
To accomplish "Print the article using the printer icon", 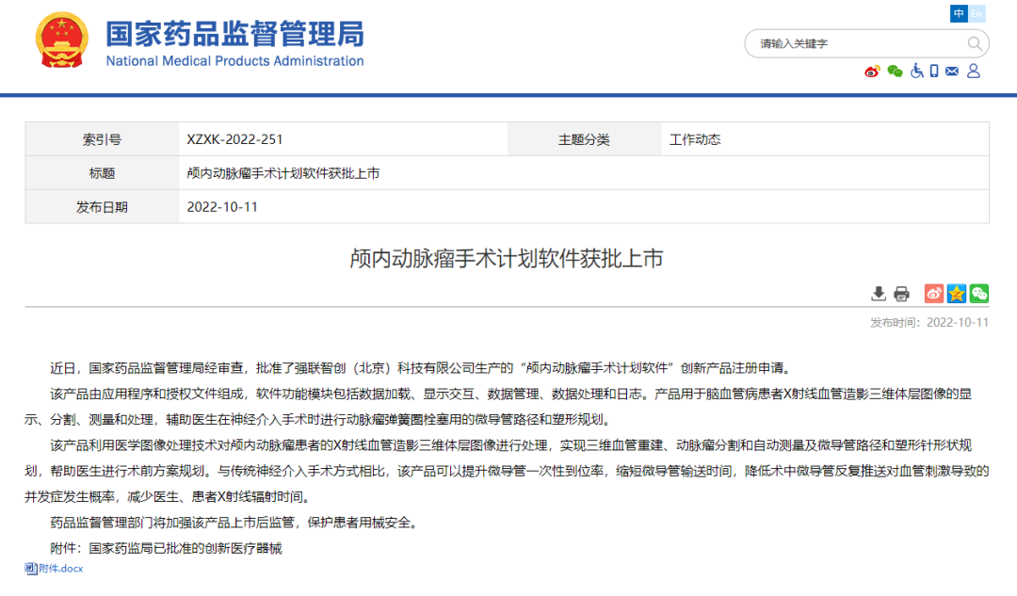I will (901, 294).
